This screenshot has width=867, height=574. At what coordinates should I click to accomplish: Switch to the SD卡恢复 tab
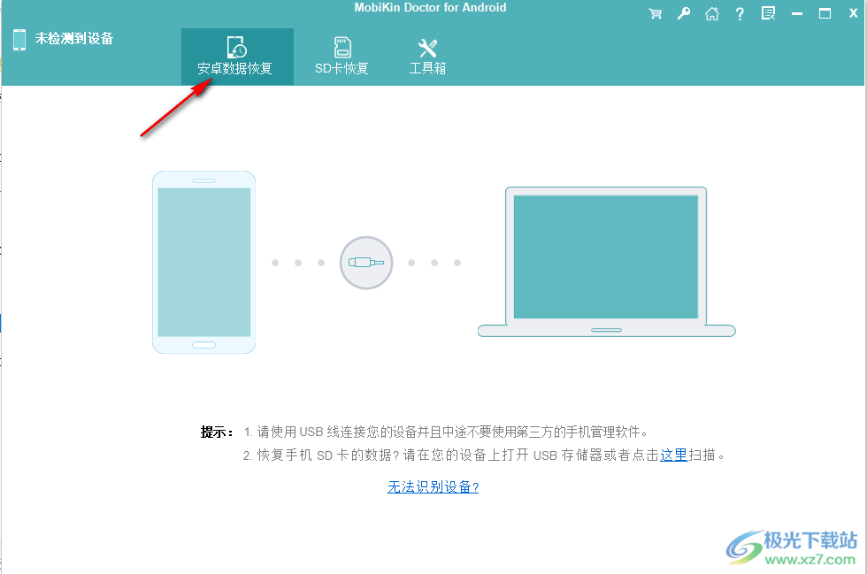pyautogui.click(x=341, y=56)
